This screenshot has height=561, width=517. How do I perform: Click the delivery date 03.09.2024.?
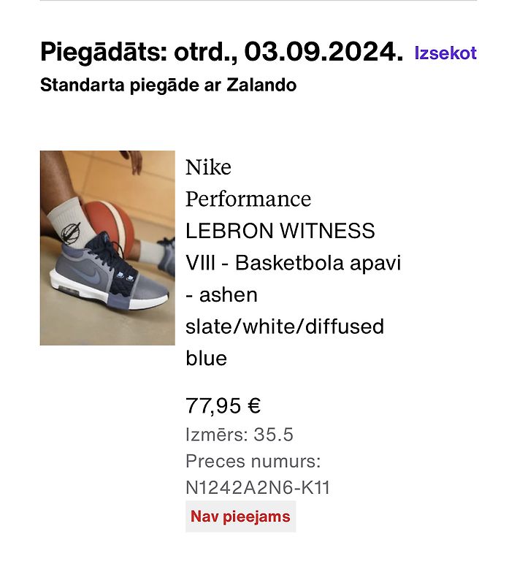pos(323,53)
